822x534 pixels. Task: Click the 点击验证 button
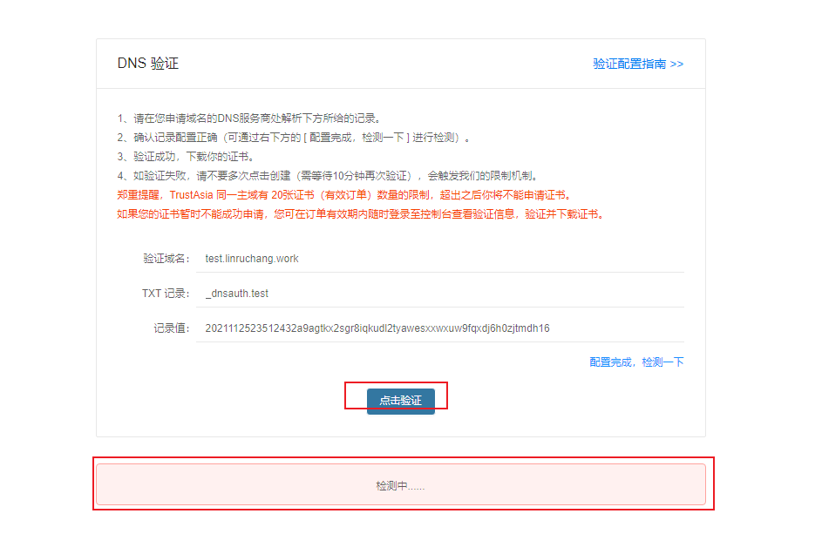[400, 401]
